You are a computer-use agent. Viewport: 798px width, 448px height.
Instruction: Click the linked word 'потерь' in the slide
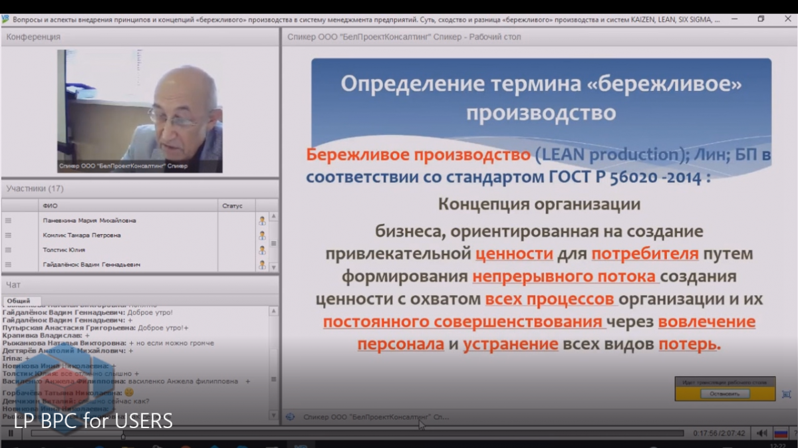tap(688, 344)
